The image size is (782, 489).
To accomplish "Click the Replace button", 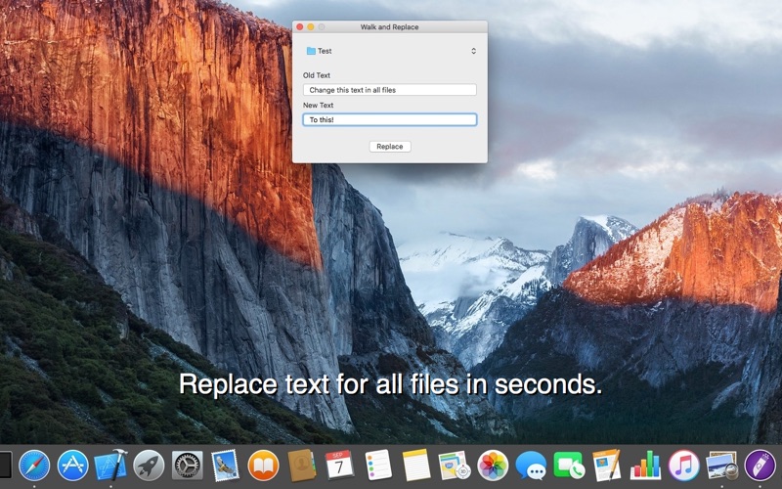I will [390, 146].
